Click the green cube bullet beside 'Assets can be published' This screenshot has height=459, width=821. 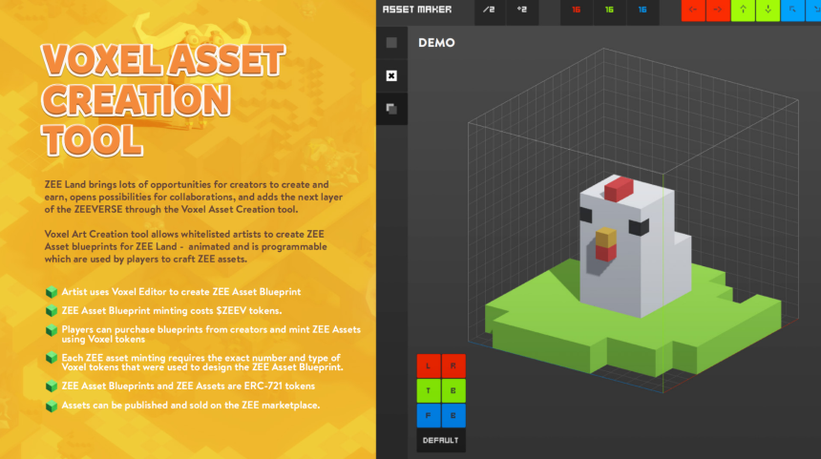coord(52,406)
